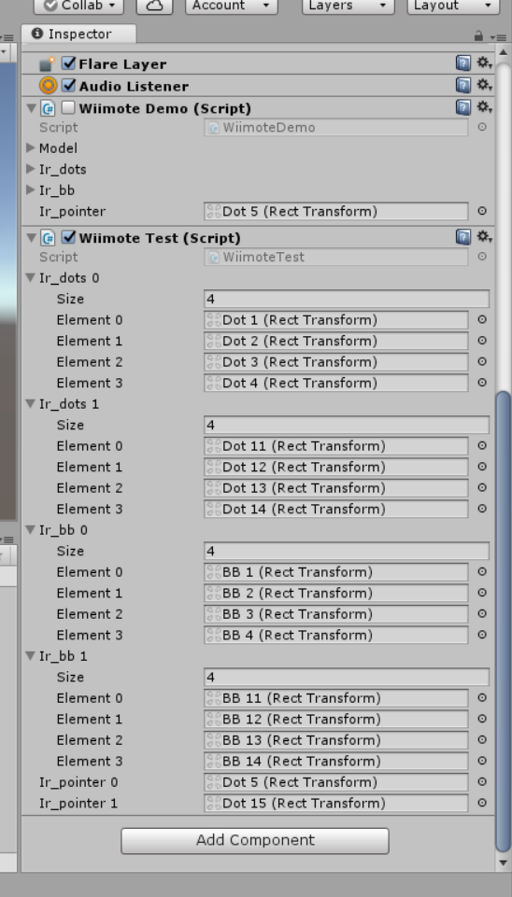Disable the Wiimote Test script checkbox
Viewport: 512px width, 897px height.
(69, 237)
